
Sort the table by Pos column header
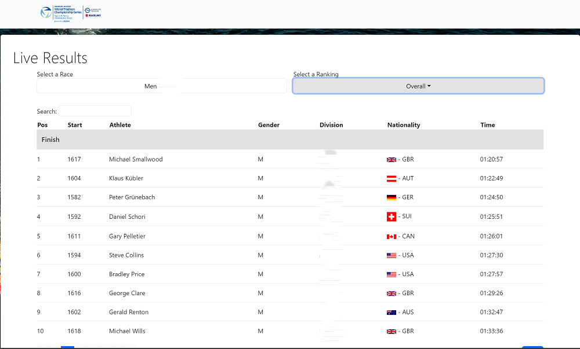(x=42, y=125)
